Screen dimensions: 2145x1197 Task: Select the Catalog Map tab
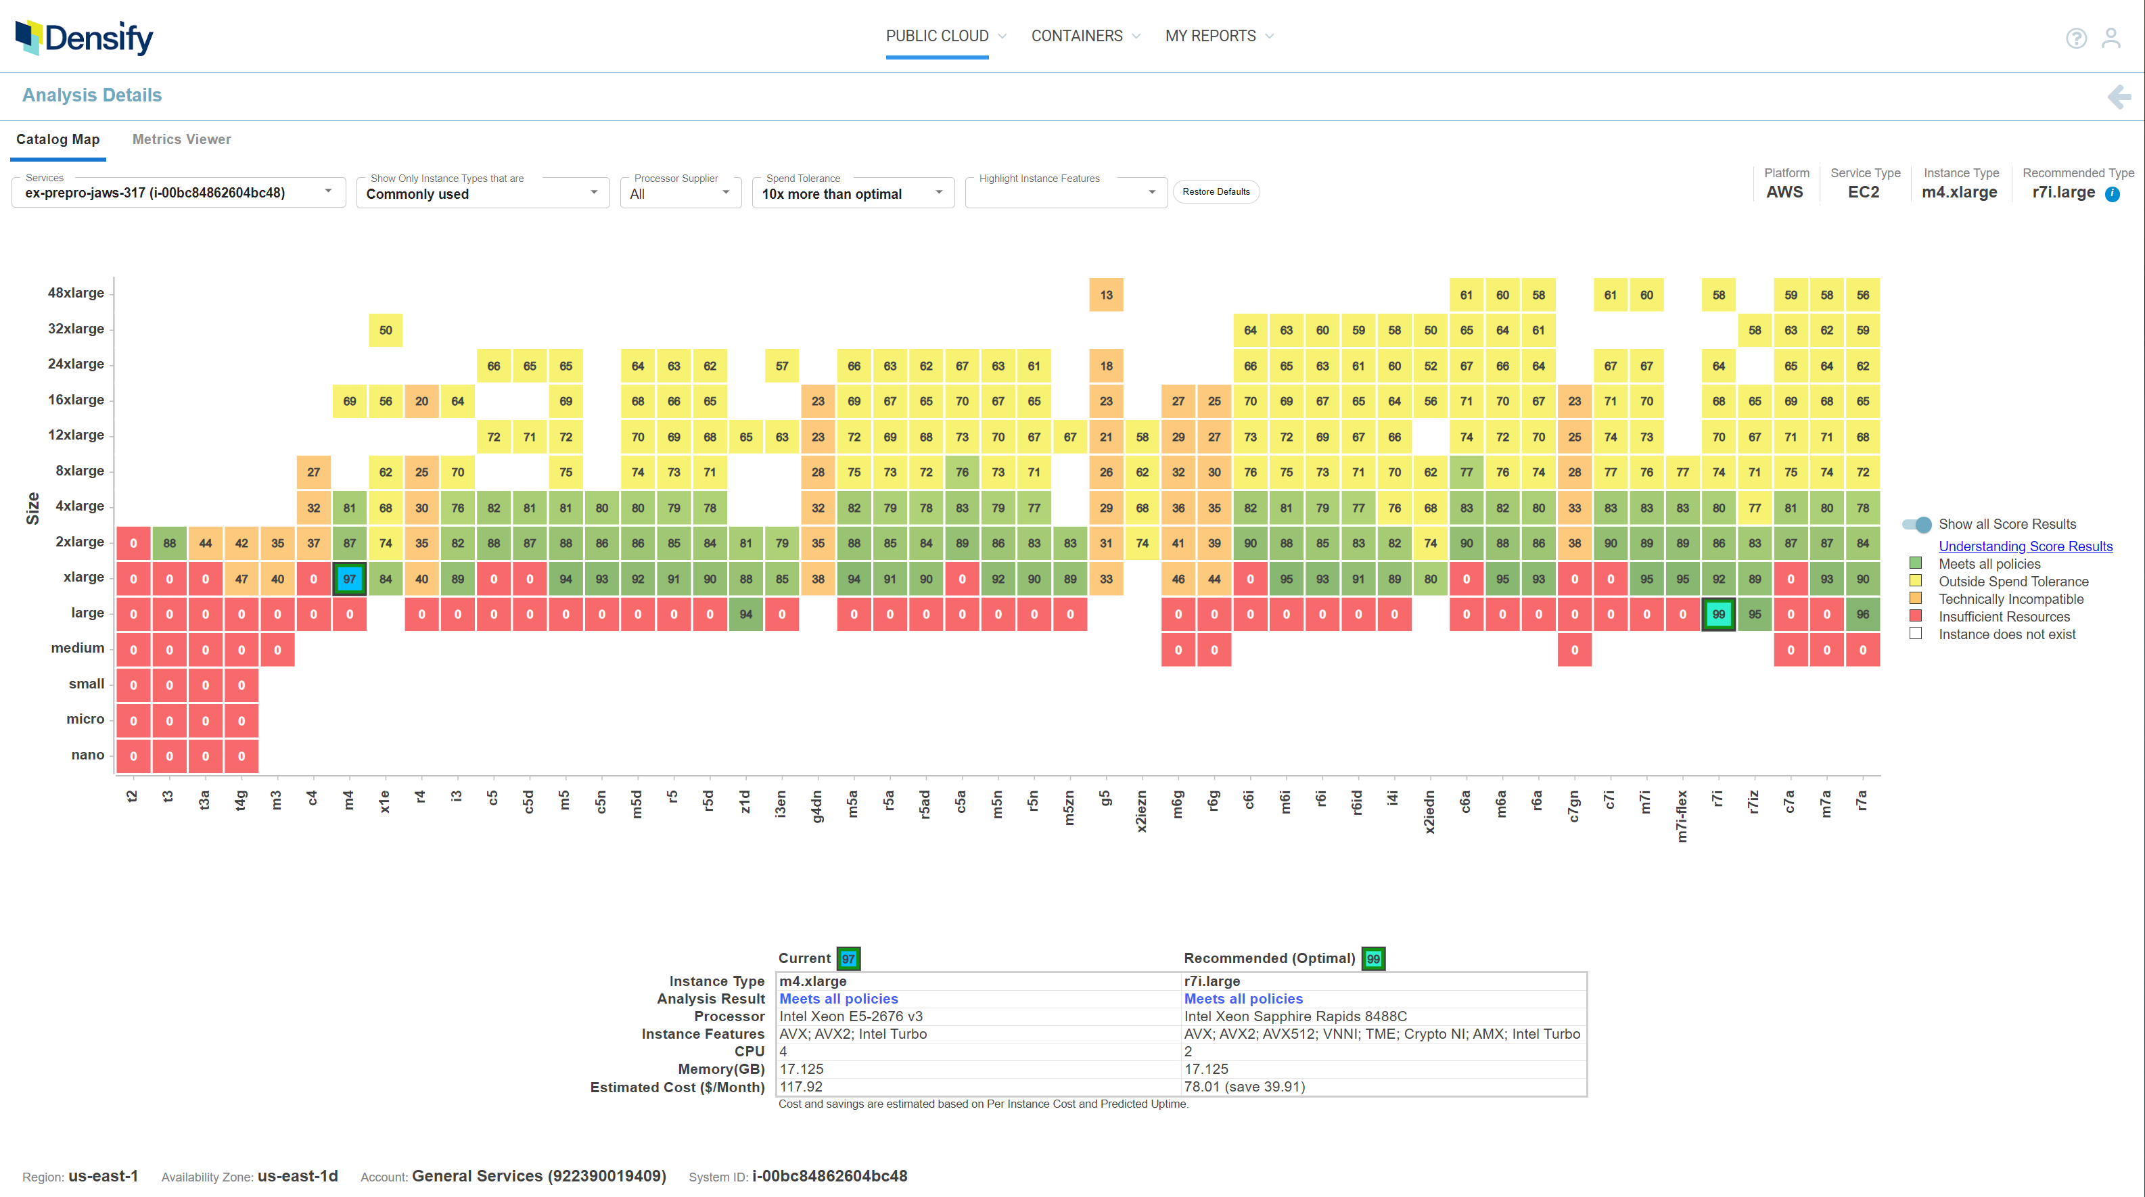57,139
